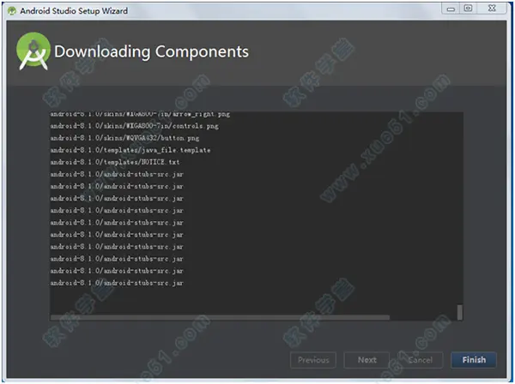
Task: Click the disabled Next button
Action: click(x=367, y=360)
